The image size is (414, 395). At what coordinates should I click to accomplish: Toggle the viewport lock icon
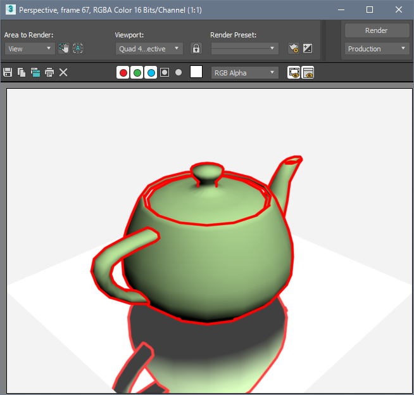[196, 48]
